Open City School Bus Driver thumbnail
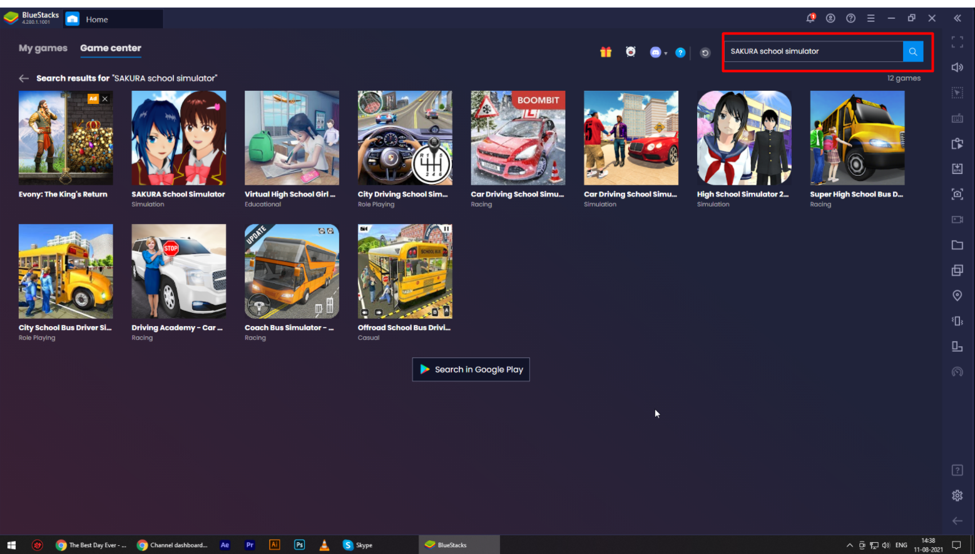The height and width of the screenshot is (554, 975). tap(66, 271)
